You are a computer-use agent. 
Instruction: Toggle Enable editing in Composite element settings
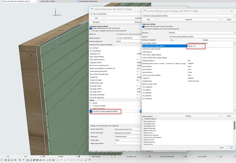91,28
